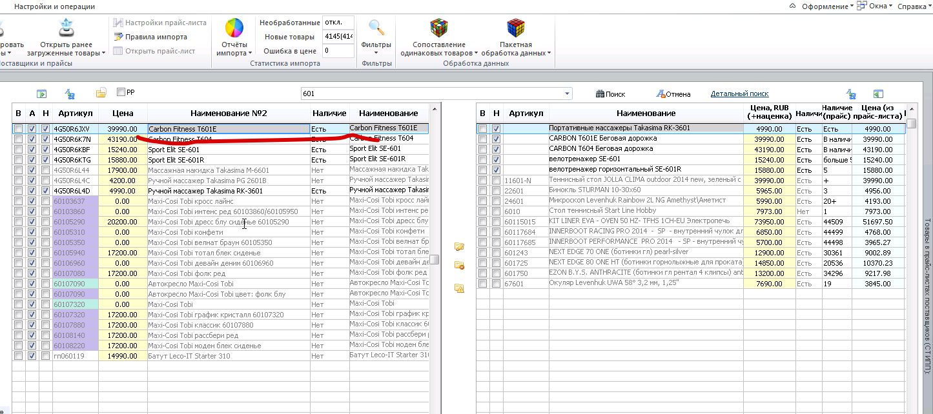This screenshot has height=414, width=933.
Task: Expand the 601 search box dropdown arrow
Action: pyautogui.click(x=567, y=94)
